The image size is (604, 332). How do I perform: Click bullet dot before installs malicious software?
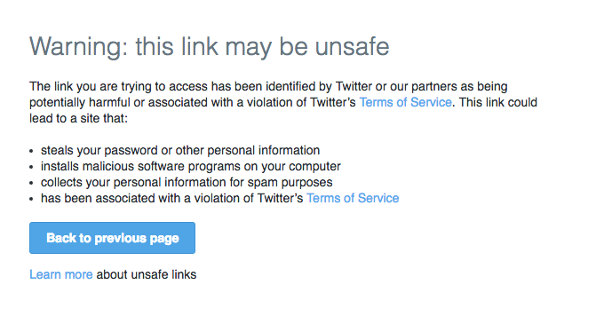pyautogui.click(x=32, y=167)
